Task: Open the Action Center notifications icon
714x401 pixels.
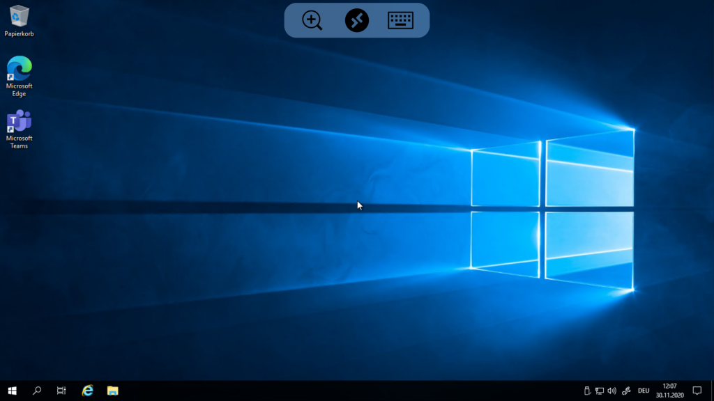Action: pos(697,391)
